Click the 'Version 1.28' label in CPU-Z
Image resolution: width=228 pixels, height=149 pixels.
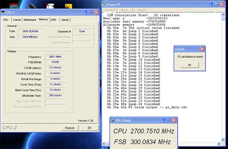[x=85, y=120]
